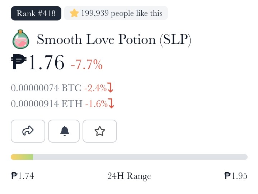Open the Rank #418 badge

pos(36,13)
